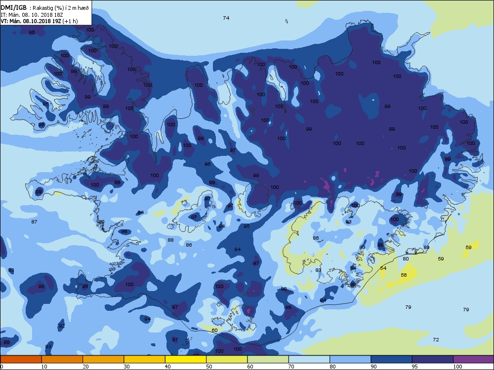Screen dimensions: 494x370
Task: Click the 'Rakastig (%) í 2 m hæð' title
Action: [x=61, y=8]
